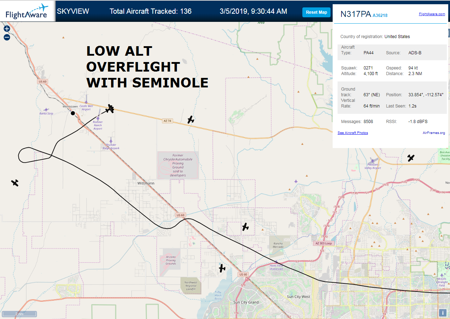
Task: Click the Pleasant Valley Airport marker
Action: (372, 161)
